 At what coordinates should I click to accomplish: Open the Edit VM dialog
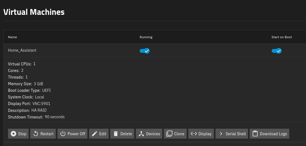(x=99, y=134)
